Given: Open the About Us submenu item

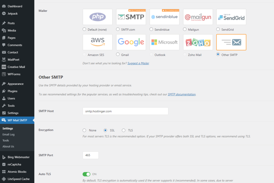Looking at the screenshot, I should pyautogui.click(x=8, y=147).
